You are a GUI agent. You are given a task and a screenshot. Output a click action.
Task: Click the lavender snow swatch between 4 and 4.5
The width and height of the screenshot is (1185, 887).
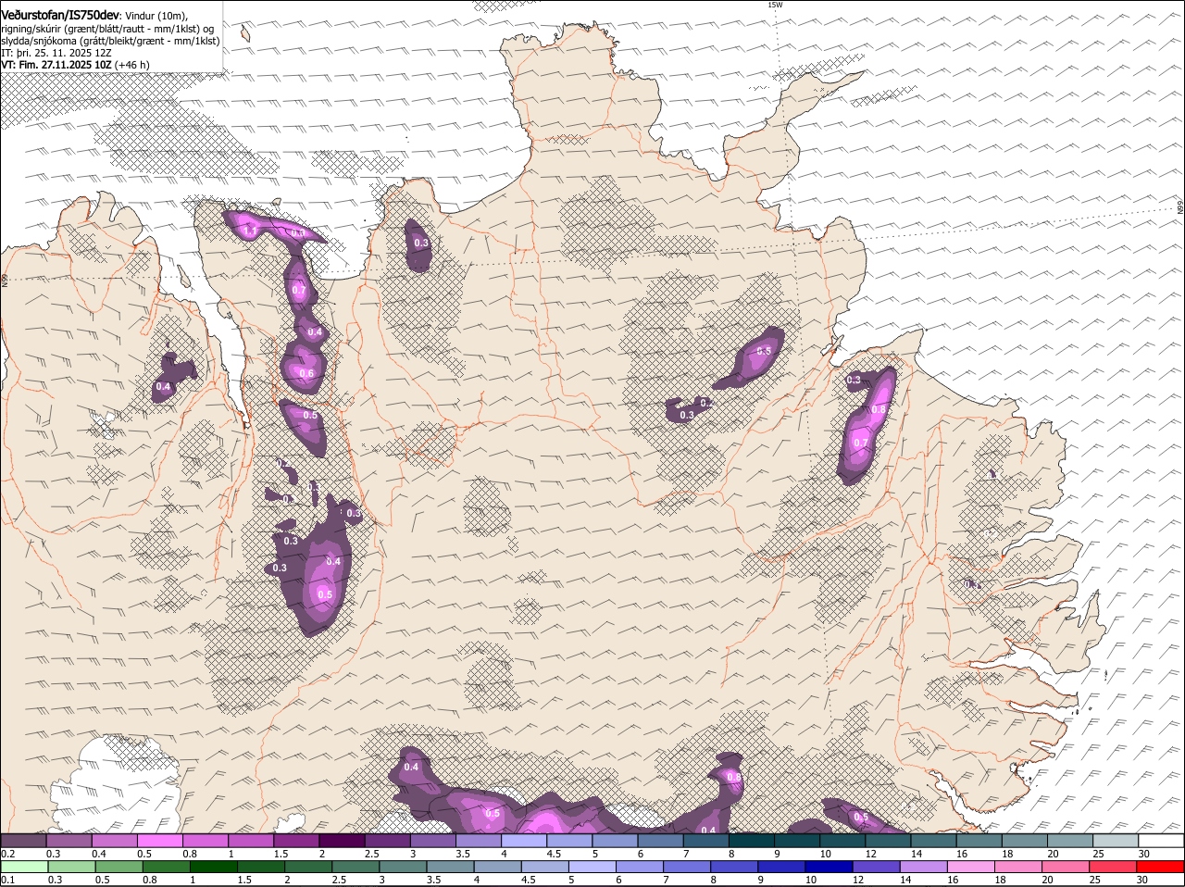pyautogui.click(x=524, y=841)
